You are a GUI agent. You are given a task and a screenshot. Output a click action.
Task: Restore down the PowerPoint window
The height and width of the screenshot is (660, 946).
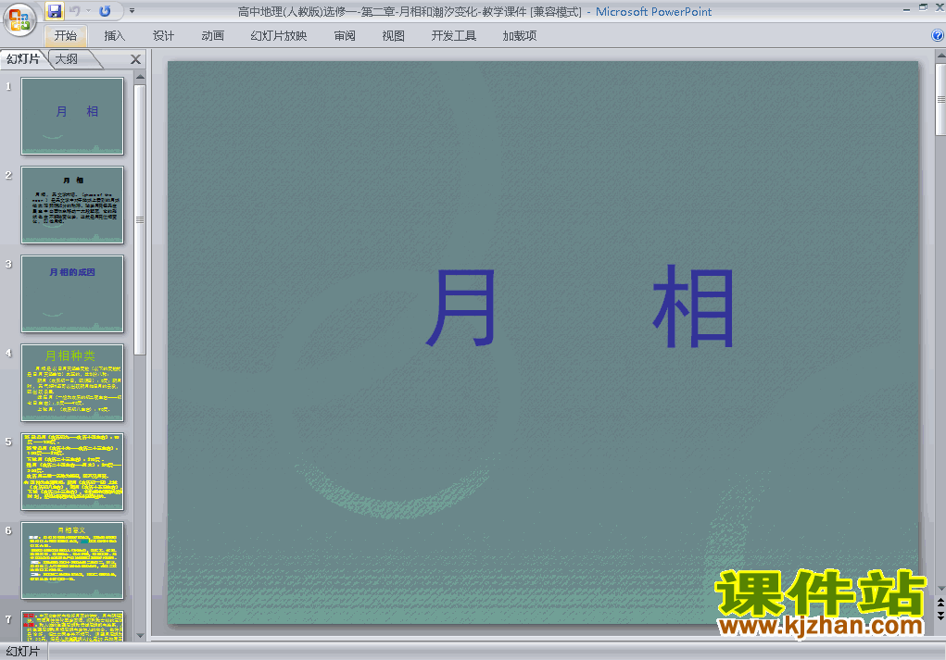923,7
